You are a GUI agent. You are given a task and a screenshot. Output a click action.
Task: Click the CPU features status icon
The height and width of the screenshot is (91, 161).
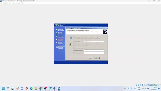pyautogui.click(x=152, y=85)
